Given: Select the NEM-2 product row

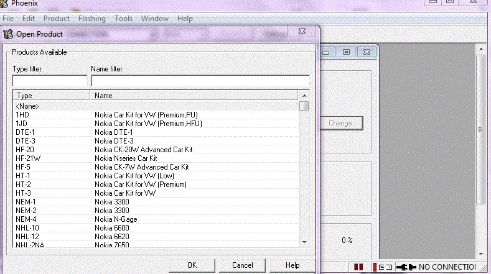Looking at the screenshot, I should tap(156, 211).
